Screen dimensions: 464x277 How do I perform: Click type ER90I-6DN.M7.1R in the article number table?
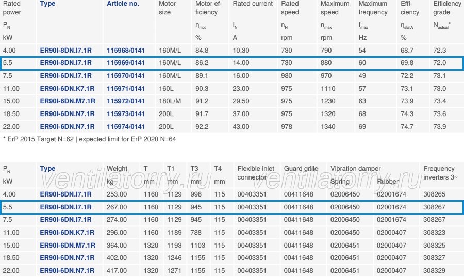point(68,101)
